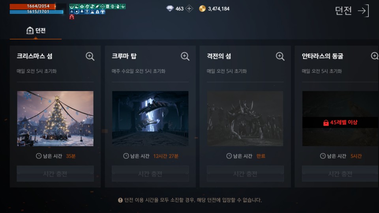The width and height of the screenshot is (379, 213).
Task: Select the 던전 tab
Action: (x=36, y=31)
